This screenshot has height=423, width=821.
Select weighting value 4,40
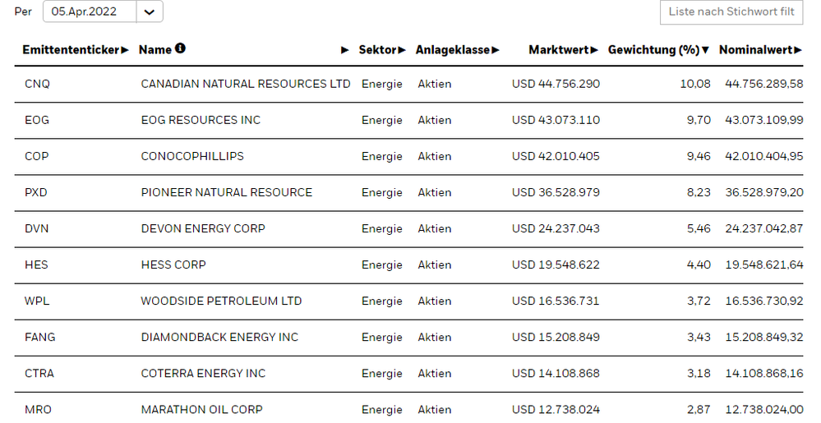tap(699, 264)
